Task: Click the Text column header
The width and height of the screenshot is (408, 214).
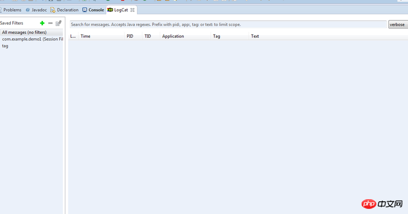Action: coord(328,36)
